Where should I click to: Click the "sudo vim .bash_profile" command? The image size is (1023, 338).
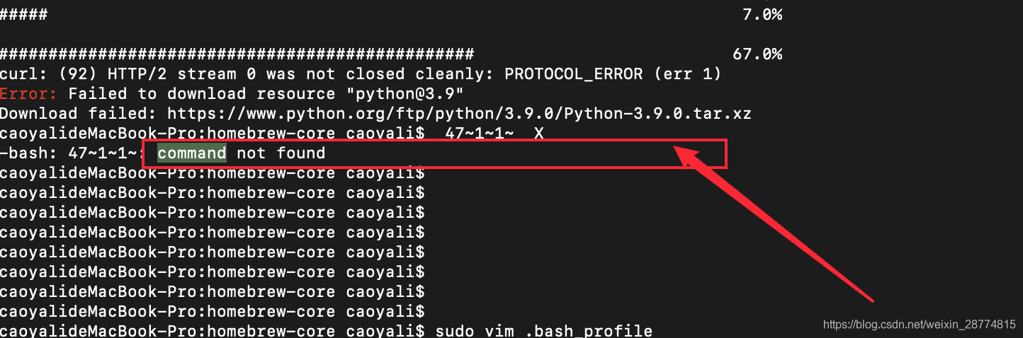543,331
